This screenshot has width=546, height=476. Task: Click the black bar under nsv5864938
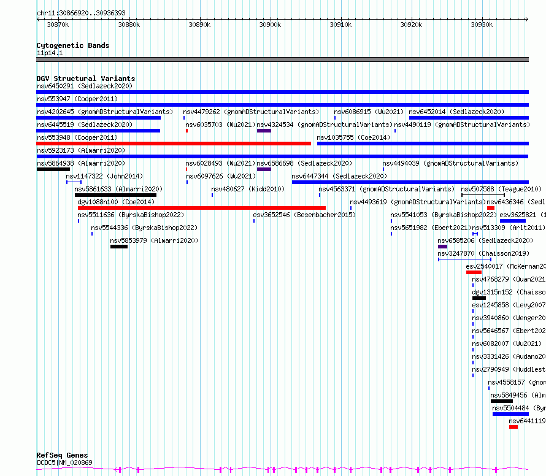[53, 169]
